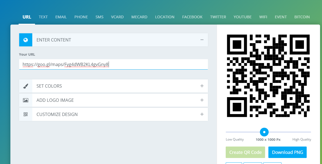Choose the LOCATION tab

[165, 17]
